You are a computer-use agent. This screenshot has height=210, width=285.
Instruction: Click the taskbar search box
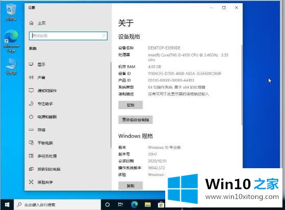pos(58,205)
